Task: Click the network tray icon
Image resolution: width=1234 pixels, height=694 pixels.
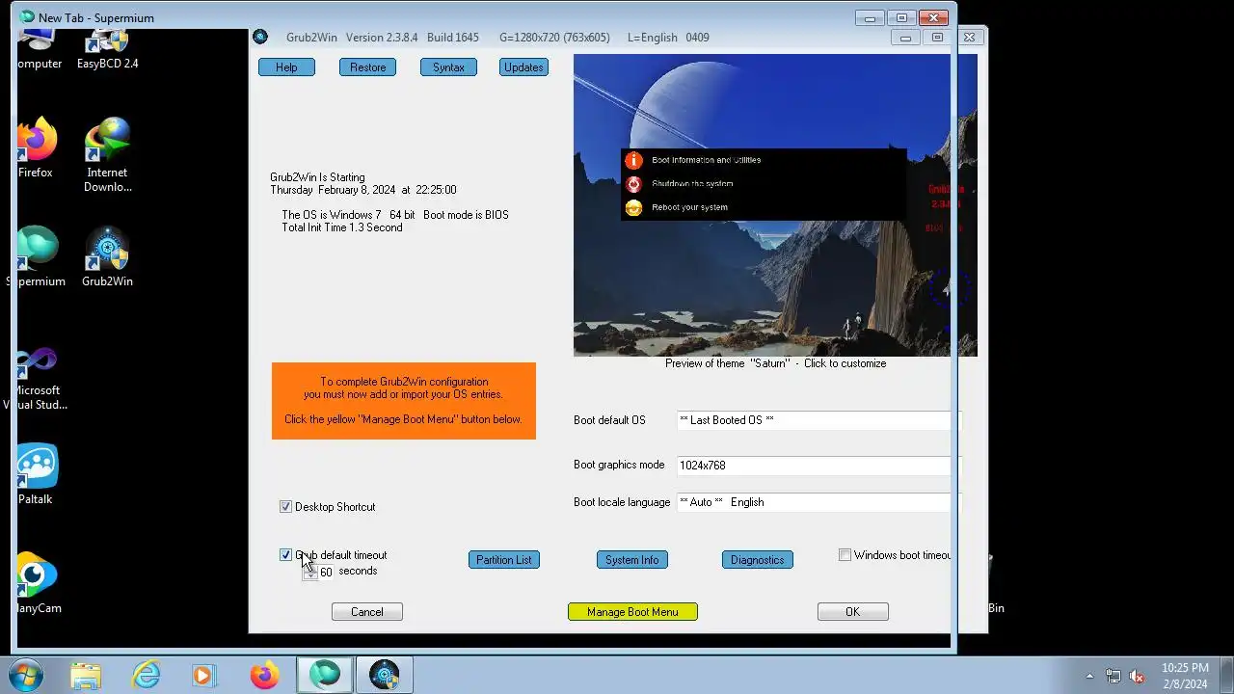Action: pos(1113,677)
